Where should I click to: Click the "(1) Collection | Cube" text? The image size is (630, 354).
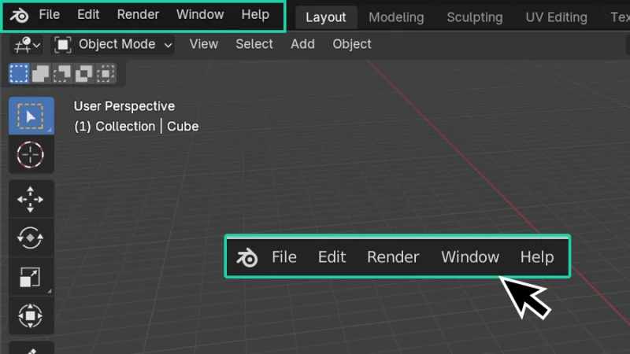point(136,127)
